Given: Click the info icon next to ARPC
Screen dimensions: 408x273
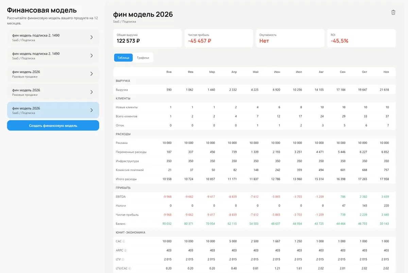Looking at the screenshot, I should click(x=125, y=251).
